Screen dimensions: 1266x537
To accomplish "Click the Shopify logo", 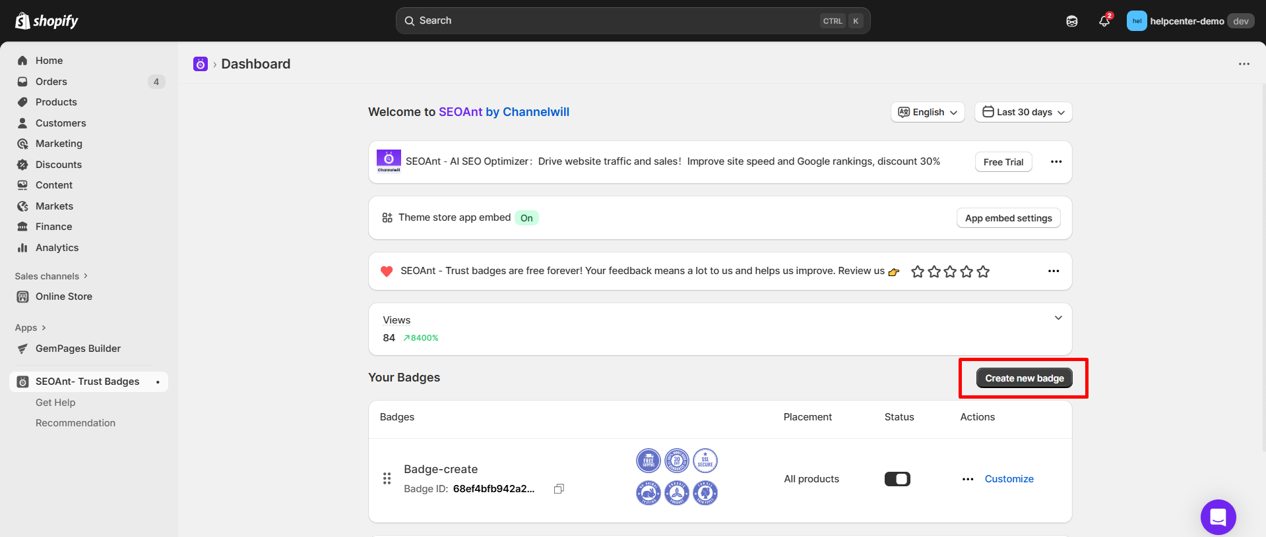I will click(x=46, y=21).
